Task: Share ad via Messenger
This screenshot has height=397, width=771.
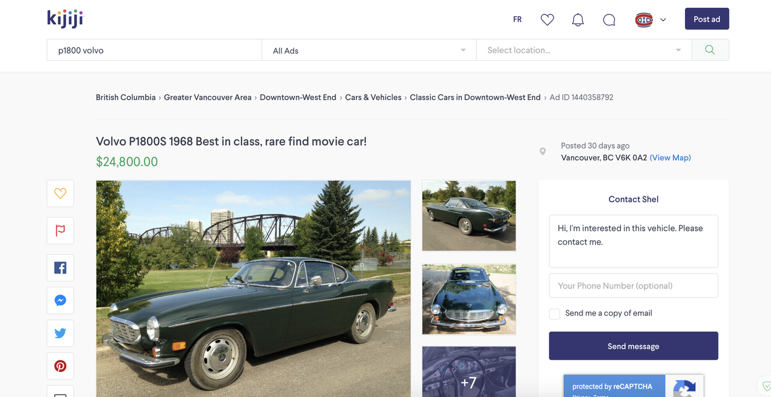Action: click(x=60, y=300)
